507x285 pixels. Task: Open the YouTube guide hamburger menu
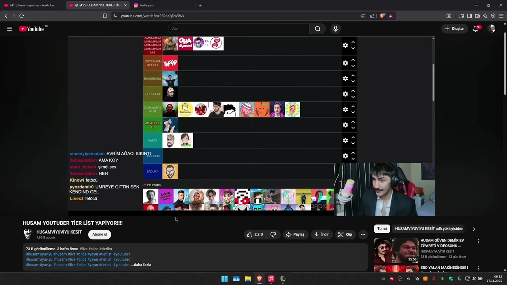click(10, 28)
